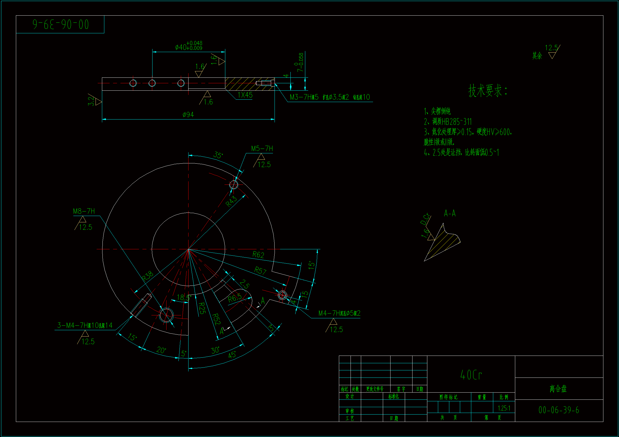Click the R62 radius dimension
Screen dimensions: 619x437
258,255
